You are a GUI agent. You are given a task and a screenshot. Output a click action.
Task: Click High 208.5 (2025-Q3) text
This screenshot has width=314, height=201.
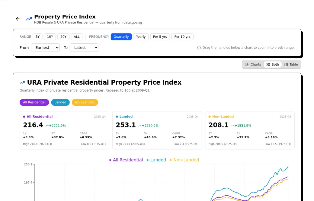coord(223,144)
